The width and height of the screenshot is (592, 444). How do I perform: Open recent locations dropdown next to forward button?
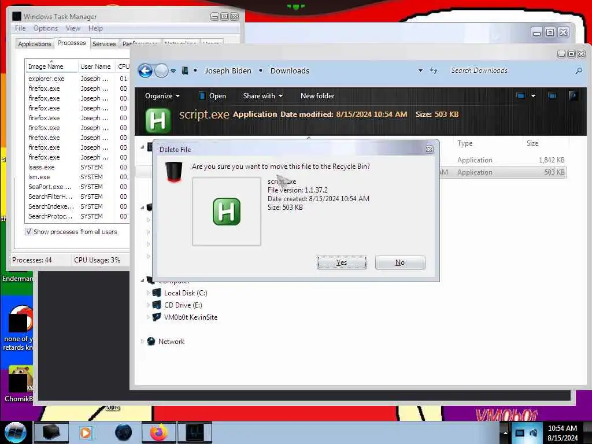click(173, 71)
